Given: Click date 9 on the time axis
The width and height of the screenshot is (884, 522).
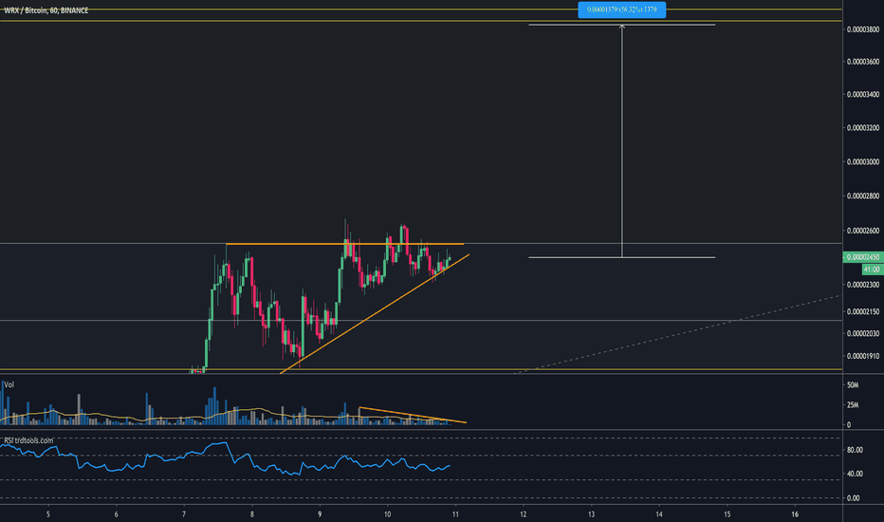Looking at the screenshot, I should pos(320,514).
